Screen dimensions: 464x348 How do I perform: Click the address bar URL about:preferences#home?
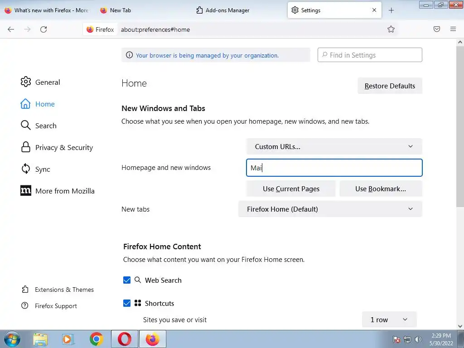click(x=155, y=29)
